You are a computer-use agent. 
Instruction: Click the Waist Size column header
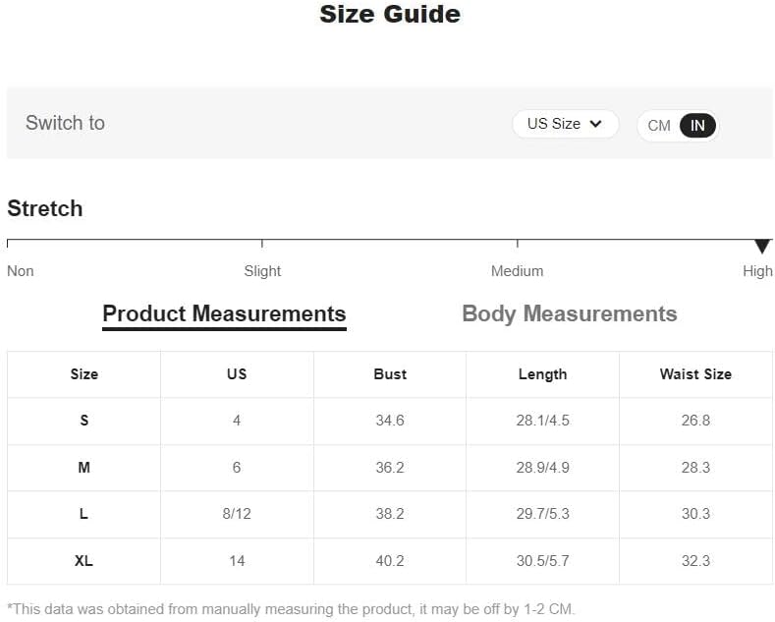pos(695,374)
